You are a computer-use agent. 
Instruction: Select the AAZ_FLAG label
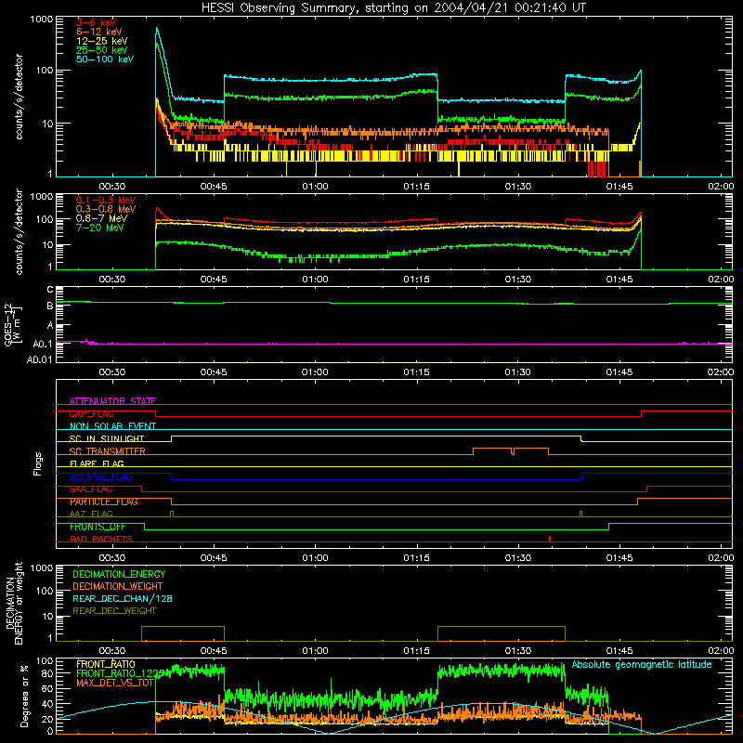(x=91, y=514)
